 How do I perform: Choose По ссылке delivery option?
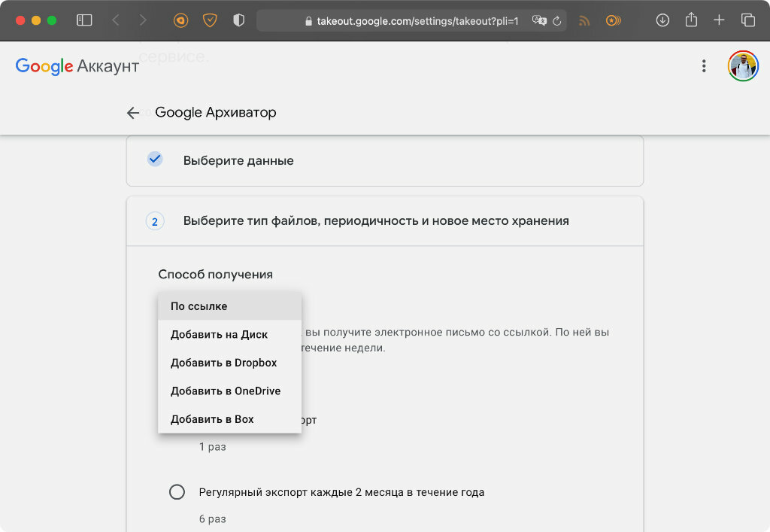point(229,306)
